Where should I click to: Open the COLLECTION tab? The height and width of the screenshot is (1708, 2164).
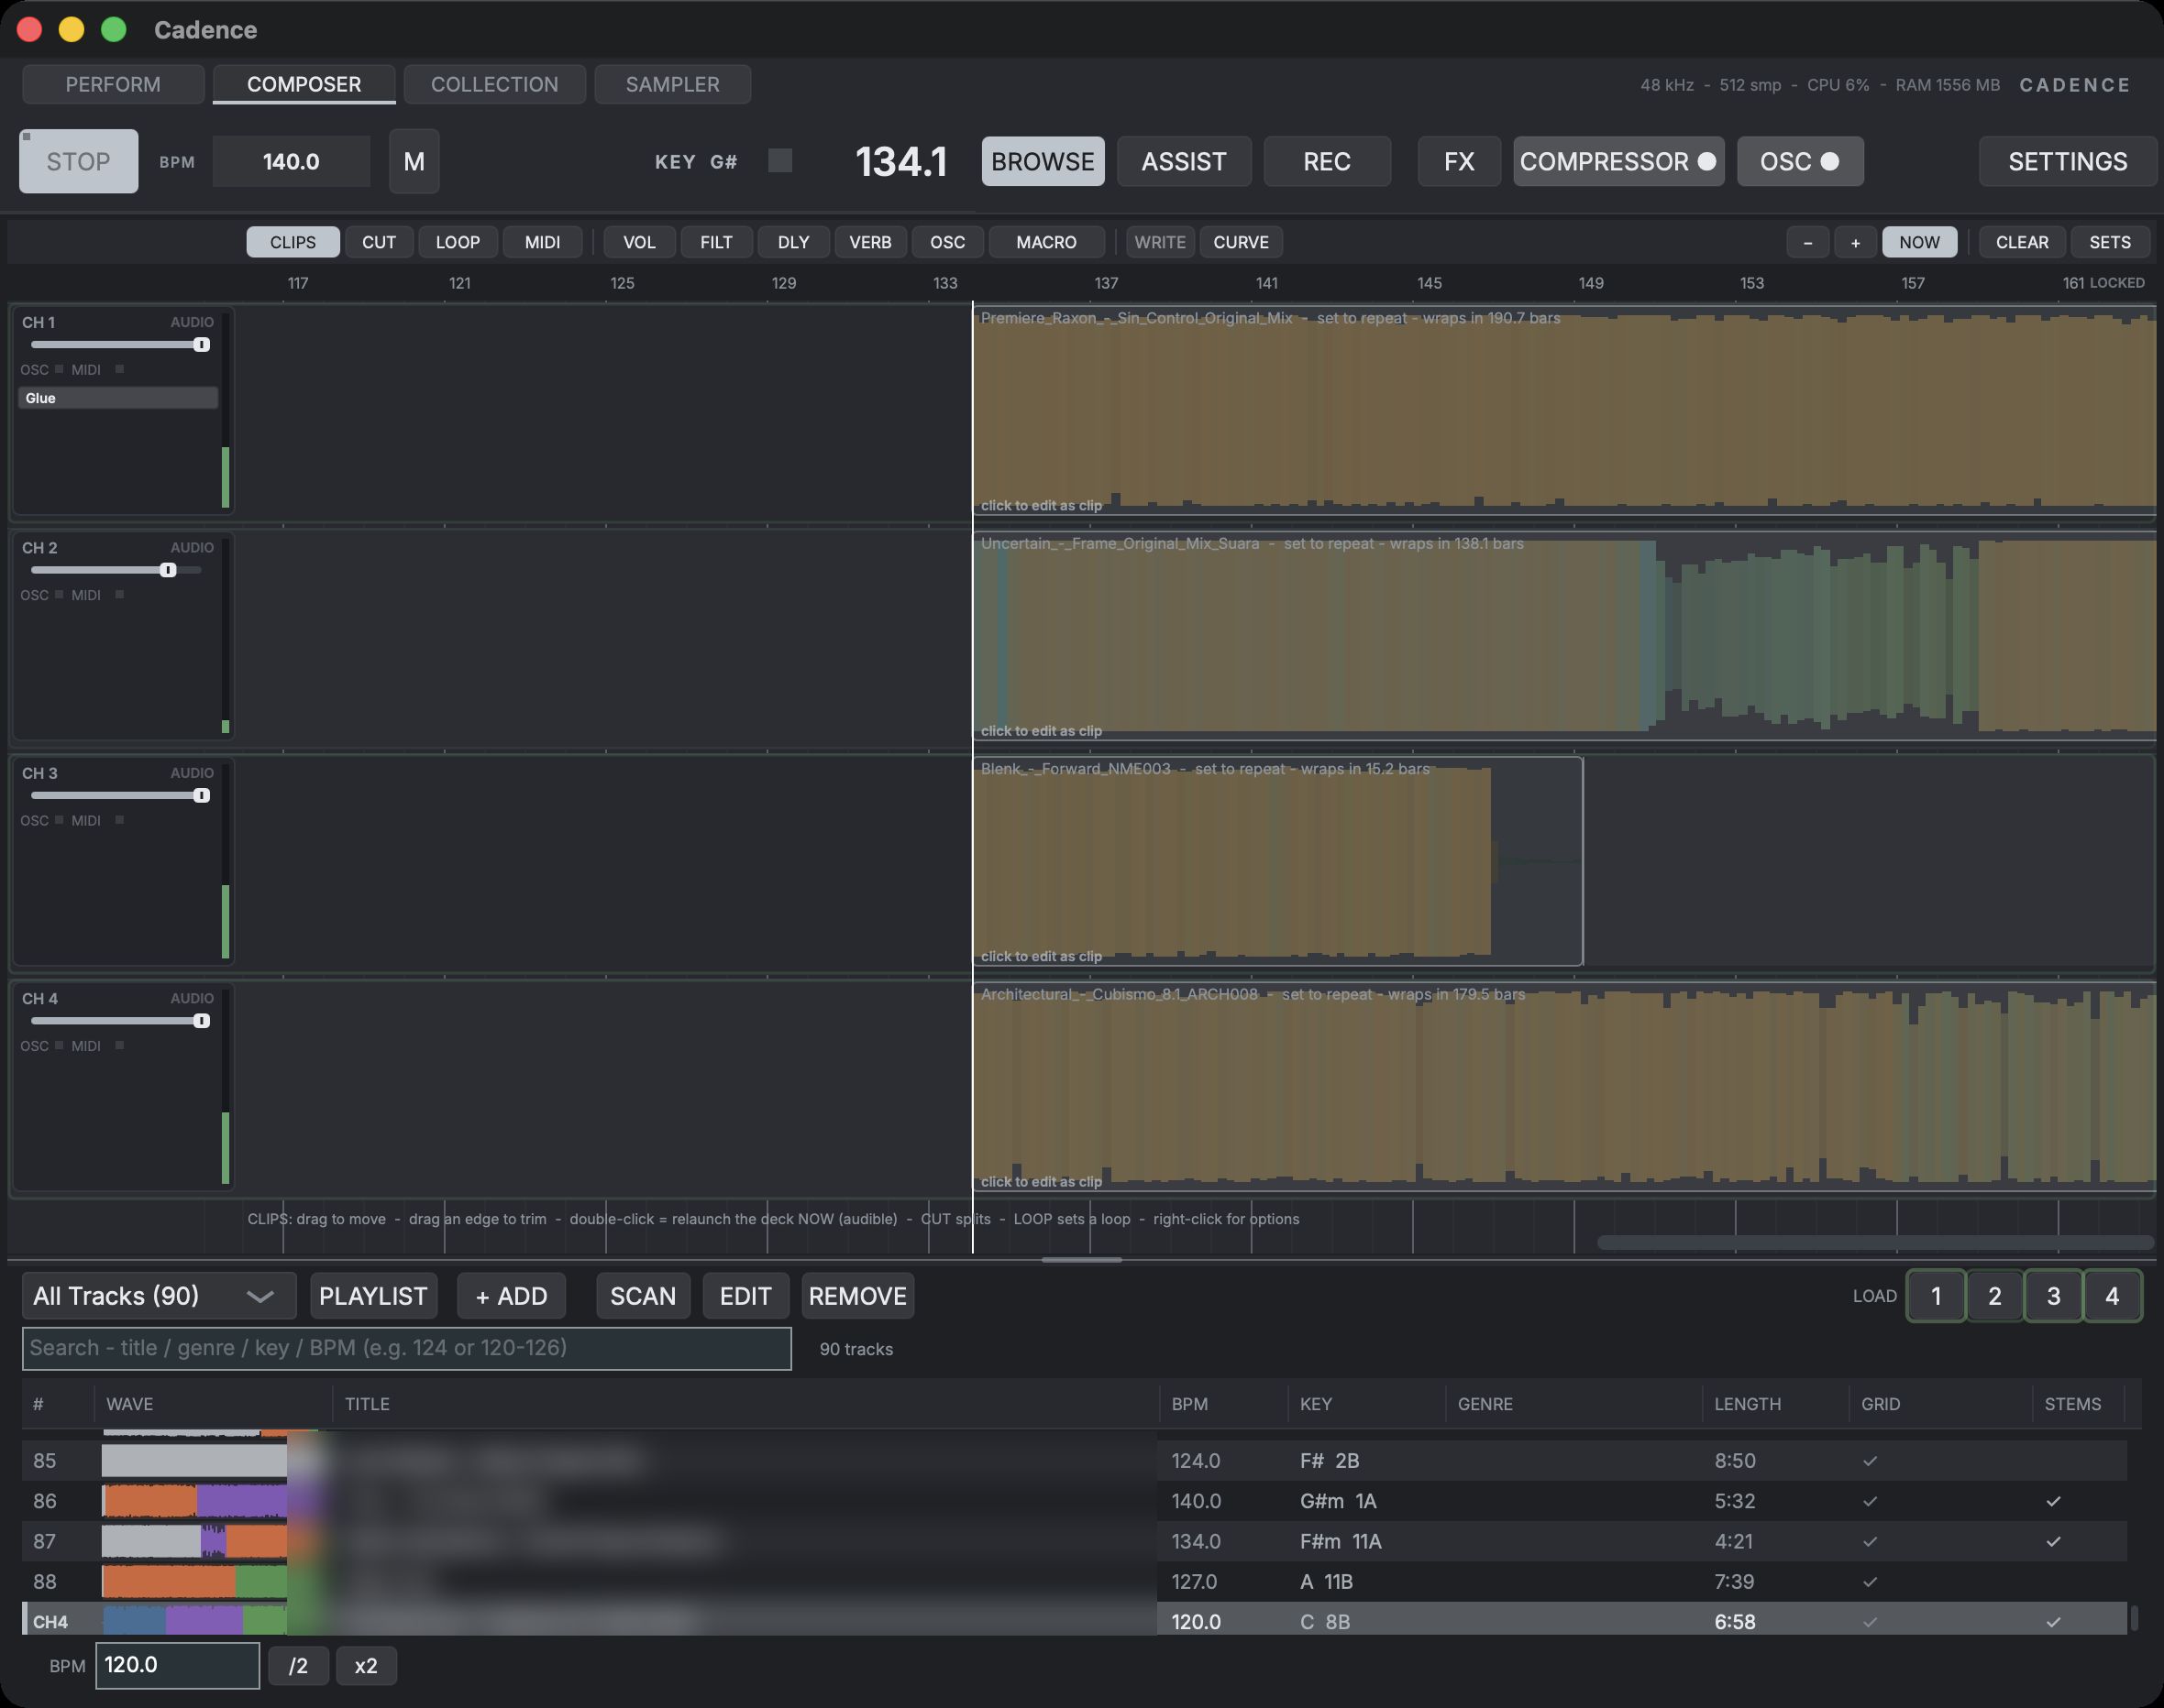[494, 84]
